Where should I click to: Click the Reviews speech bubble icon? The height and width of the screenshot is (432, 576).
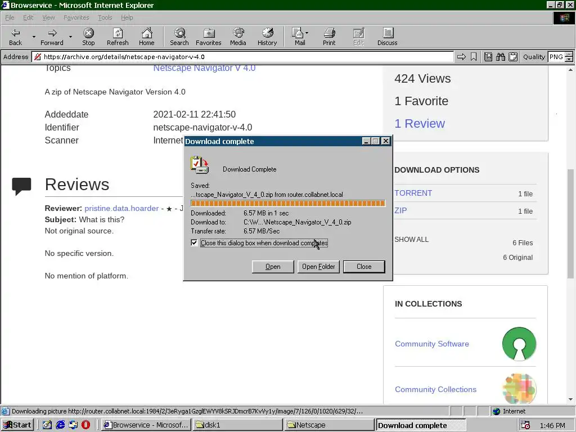coord(22,186)
